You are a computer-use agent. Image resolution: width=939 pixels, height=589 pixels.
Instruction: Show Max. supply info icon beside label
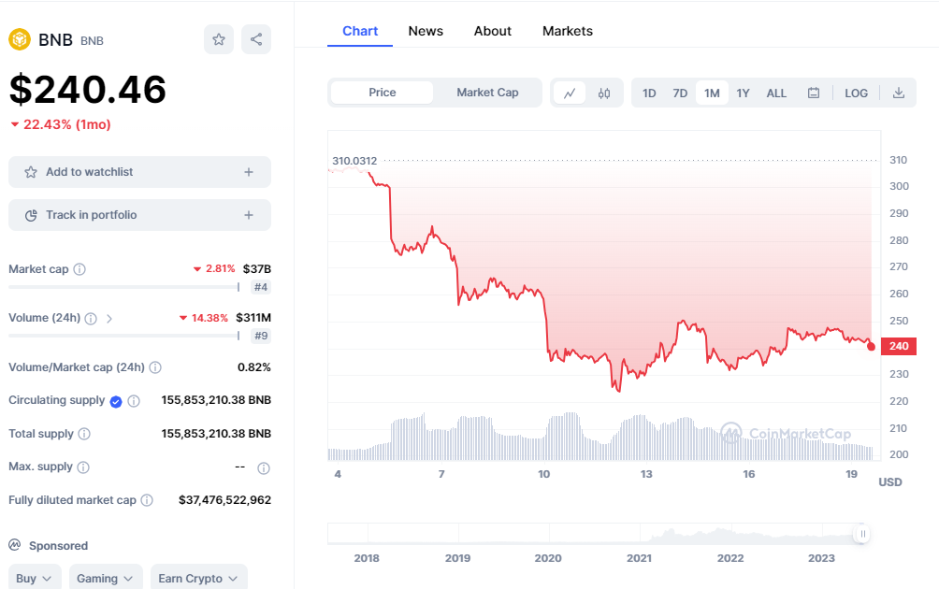click(x=83, y=467)
